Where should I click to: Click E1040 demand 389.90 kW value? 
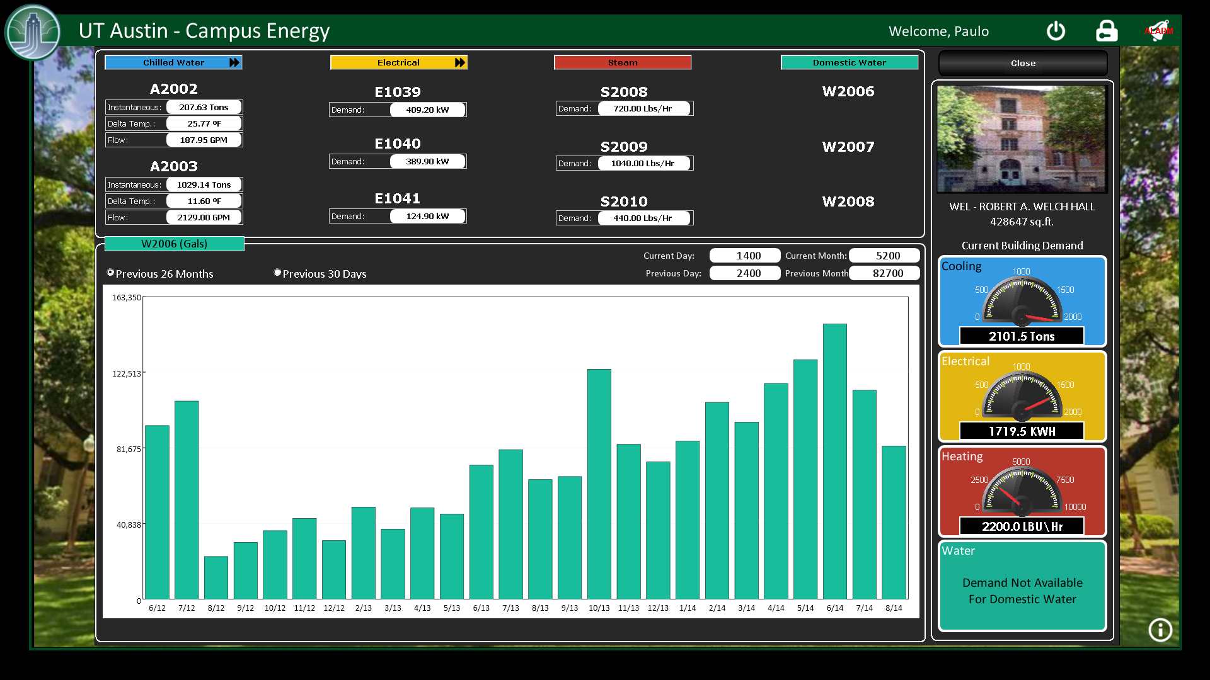tap(427, 161)
